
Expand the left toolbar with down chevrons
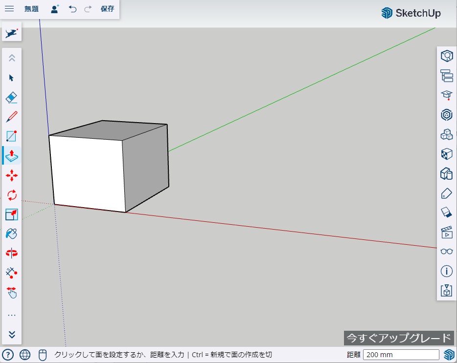(x=12, y=335)
